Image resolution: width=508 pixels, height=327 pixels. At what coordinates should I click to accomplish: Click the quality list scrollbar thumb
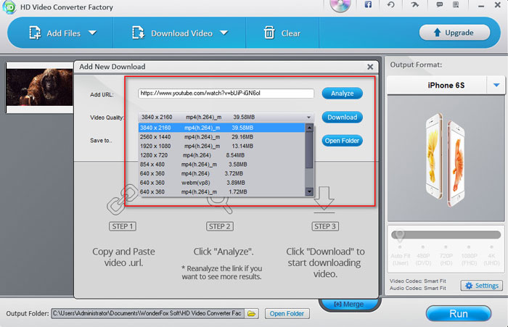coord(309,150)
